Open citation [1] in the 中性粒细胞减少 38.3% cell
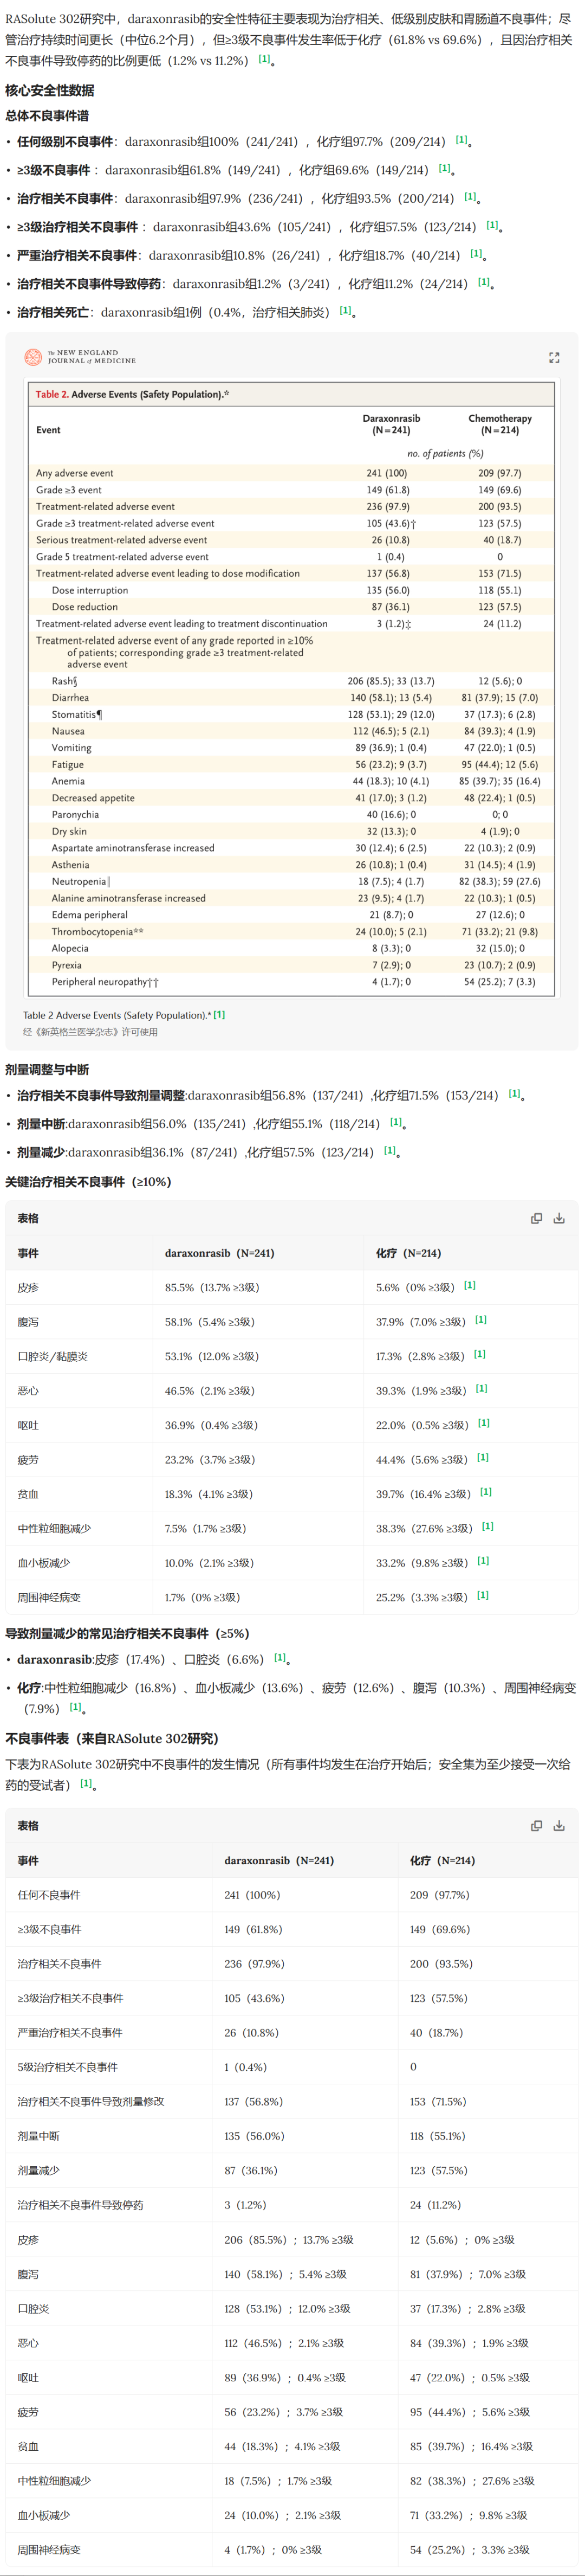The image size is (585, 2576). click(x=488, y=1527)
